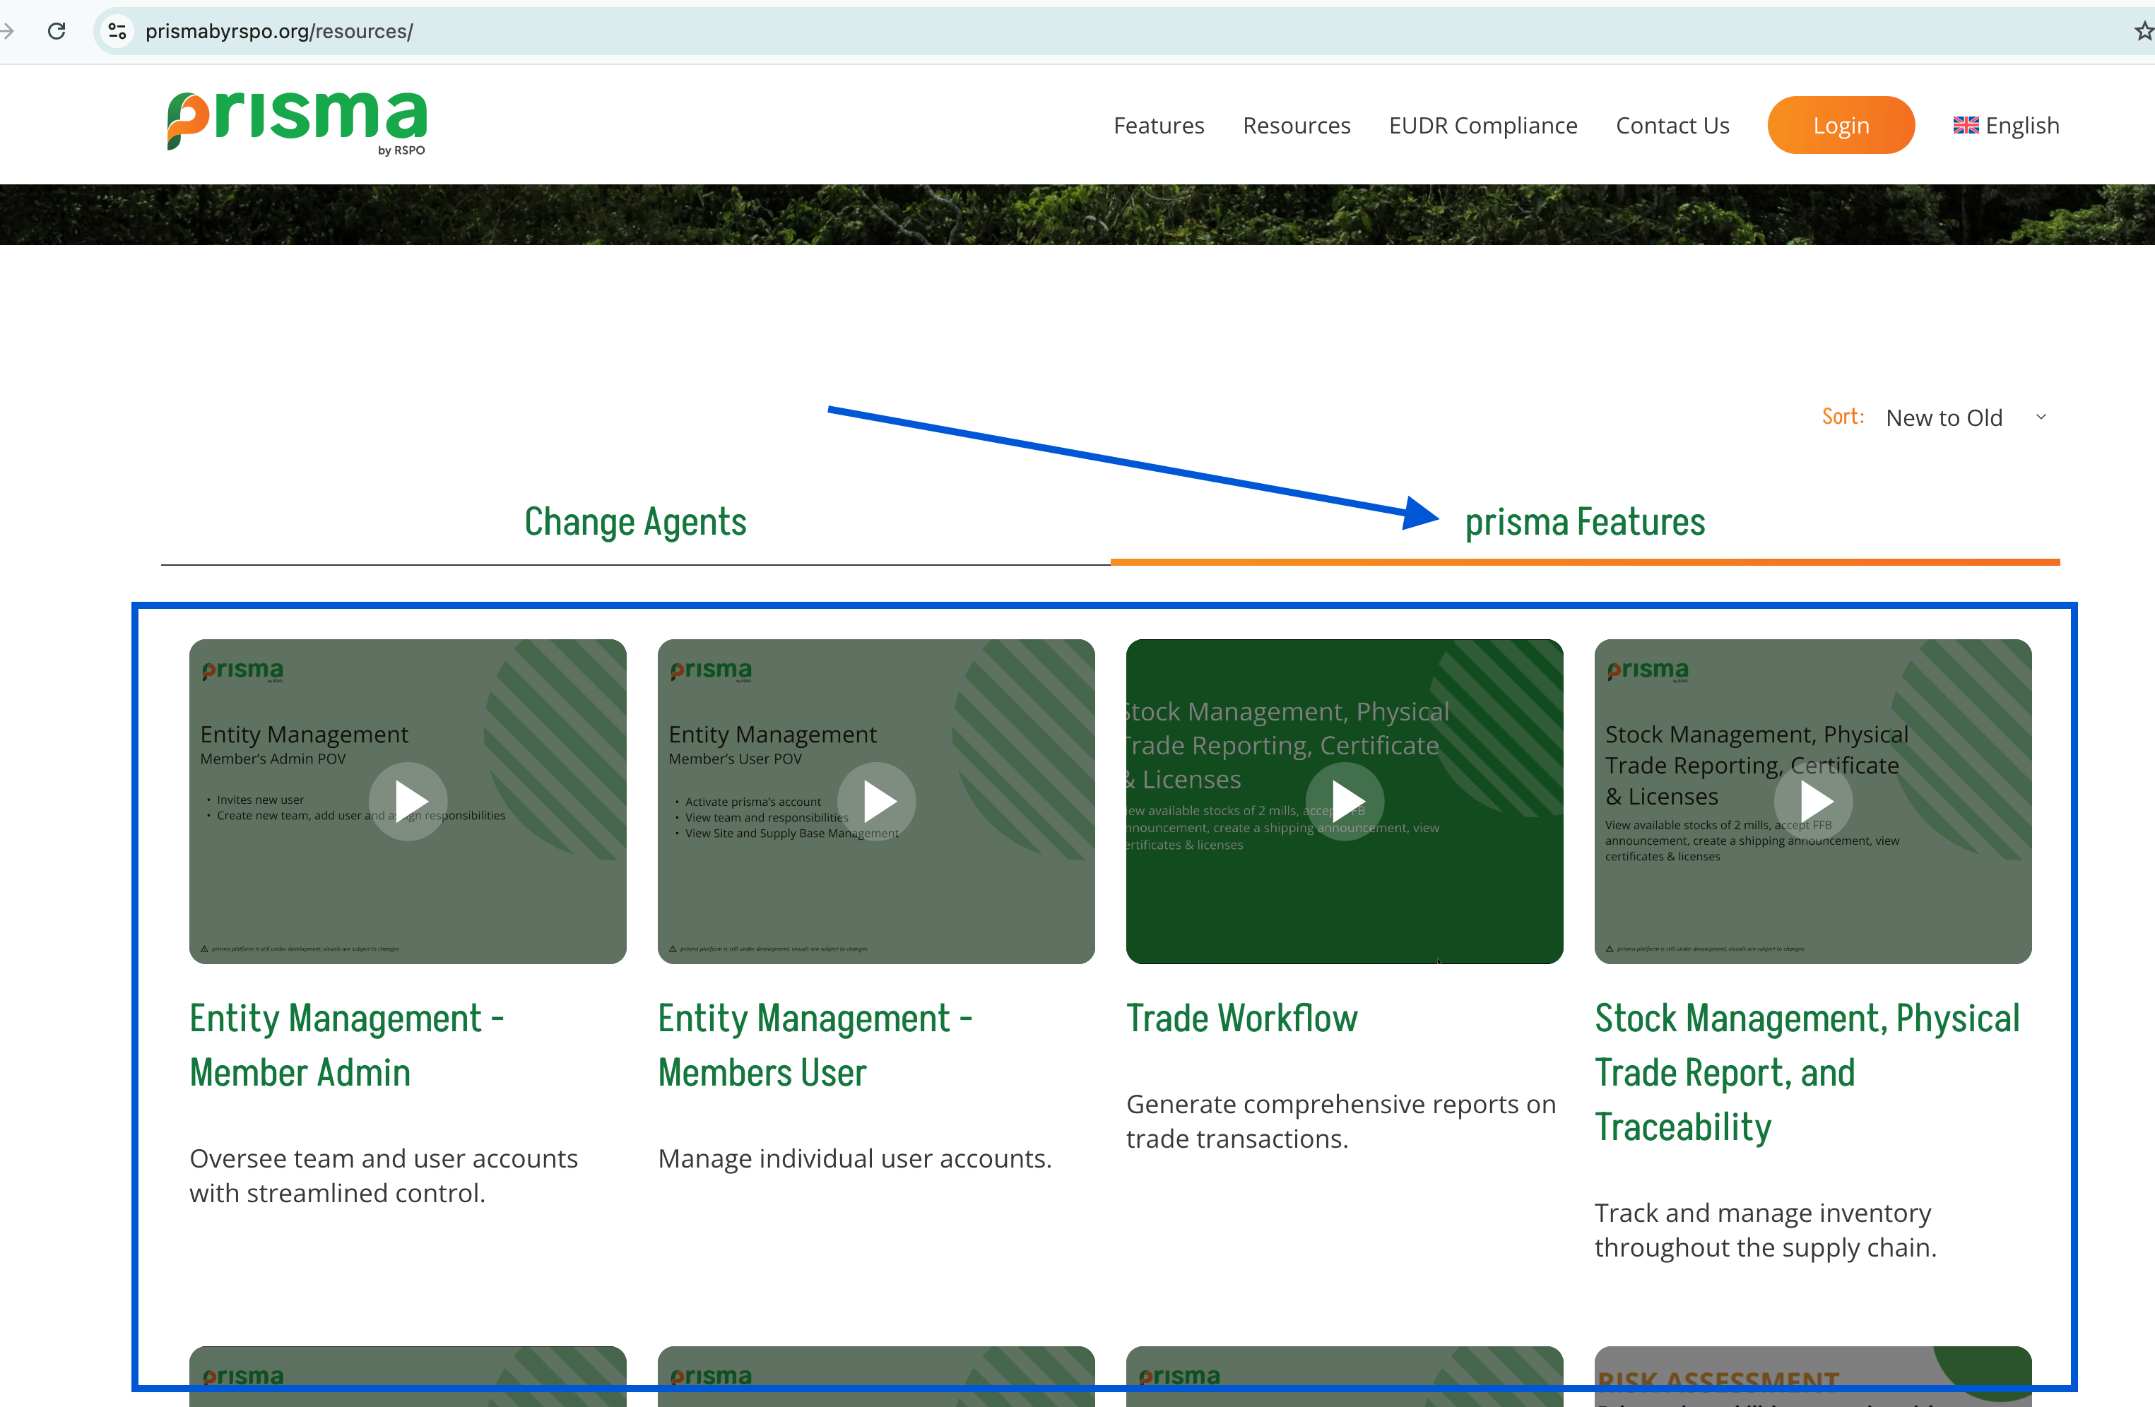
Task: Open the Contact Us page
Action: pyautogui.click(x=1672, y=125)
